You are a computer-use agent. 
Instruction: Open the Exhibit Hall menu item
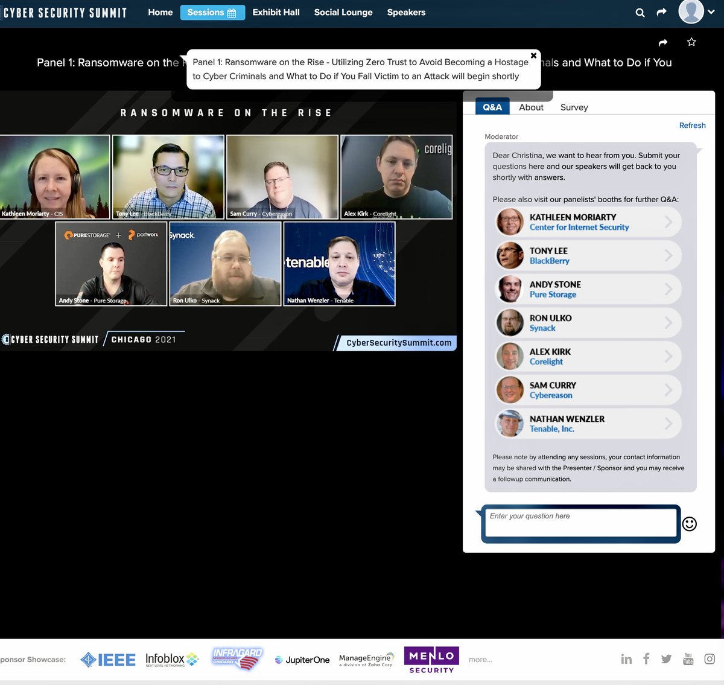pos(276,12)
